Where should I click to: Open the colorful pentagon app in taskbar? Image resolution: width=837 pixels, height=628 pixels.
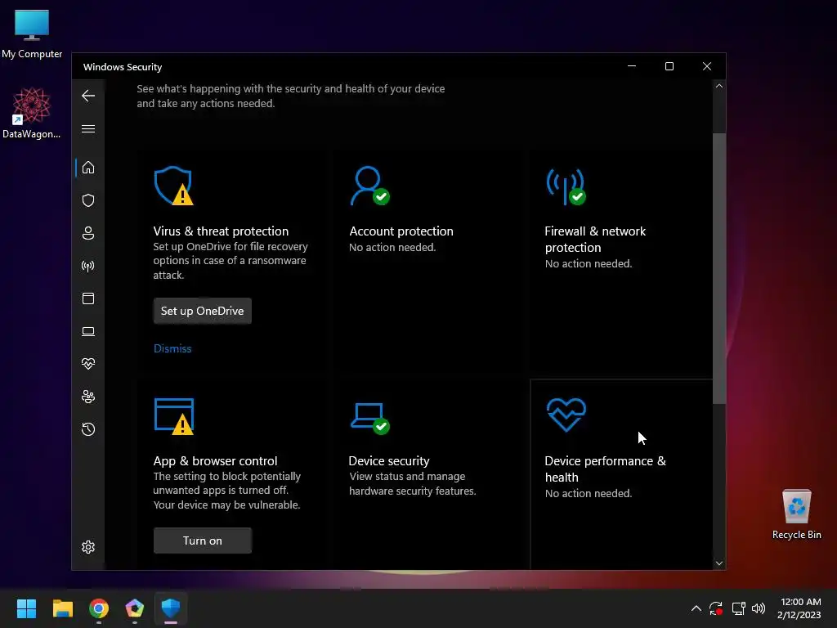click(135, 608)
